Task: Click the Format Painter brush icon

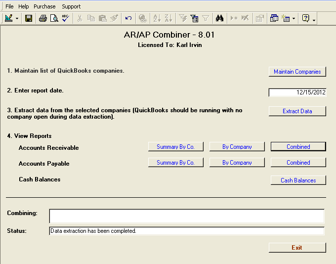Action: pyautogui.click(x=114, y=18)
